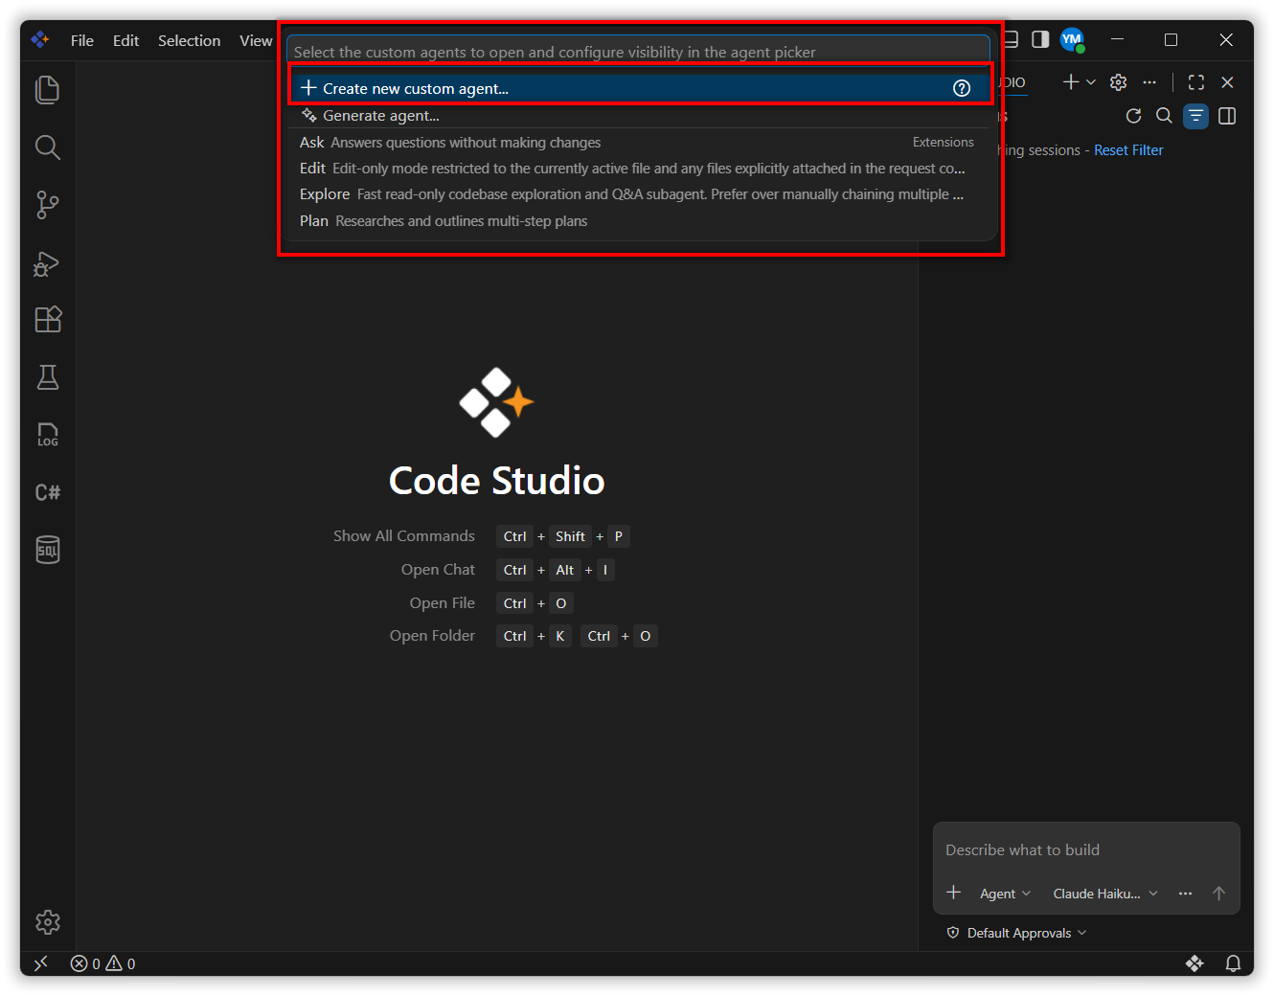
Task: Open the Source Control view
Action: pyautogui.click(x=47, y=205)
